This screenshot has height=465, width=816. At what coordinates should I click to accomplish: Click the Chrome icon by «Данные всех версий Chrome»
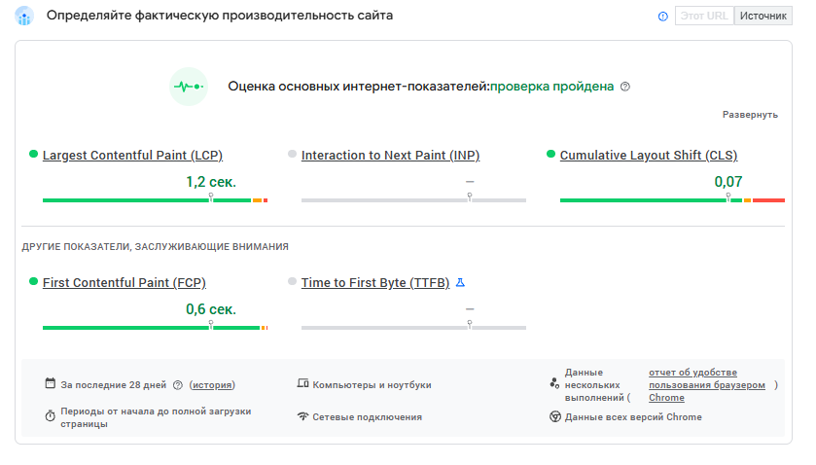pyautogui.click(x=555, y=416)
